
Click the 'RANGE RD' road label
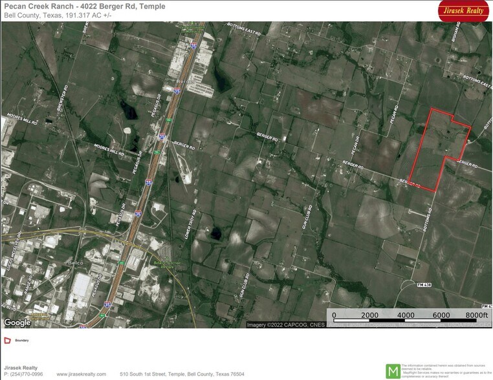pyautogui.click(x=28, y=285)
